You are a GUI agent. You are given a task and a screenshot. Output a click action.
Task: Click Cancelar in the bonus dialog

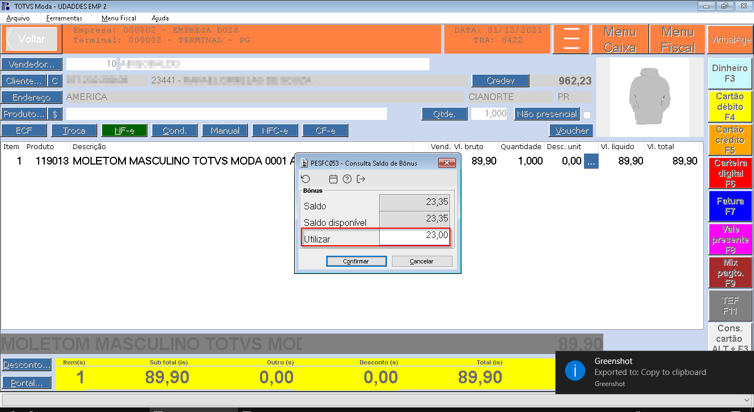pos(422,261)
